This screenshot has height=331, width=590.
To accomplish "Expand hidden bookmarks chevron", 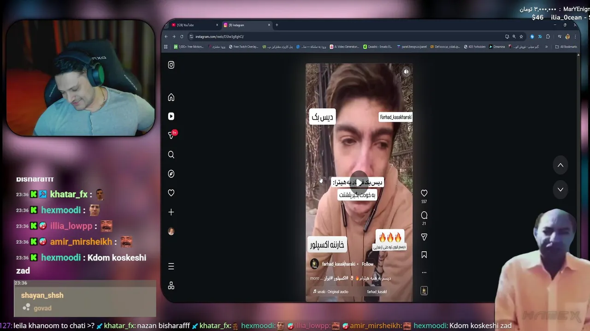I will pos(547,46).
